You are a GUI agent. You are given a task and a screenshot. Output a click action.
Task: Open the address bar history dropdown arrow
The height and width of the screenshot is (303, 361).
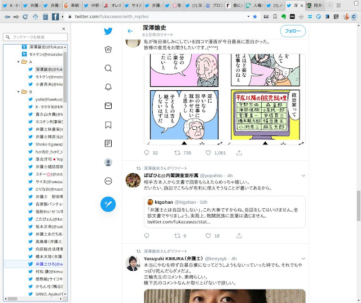click(248, 16)
